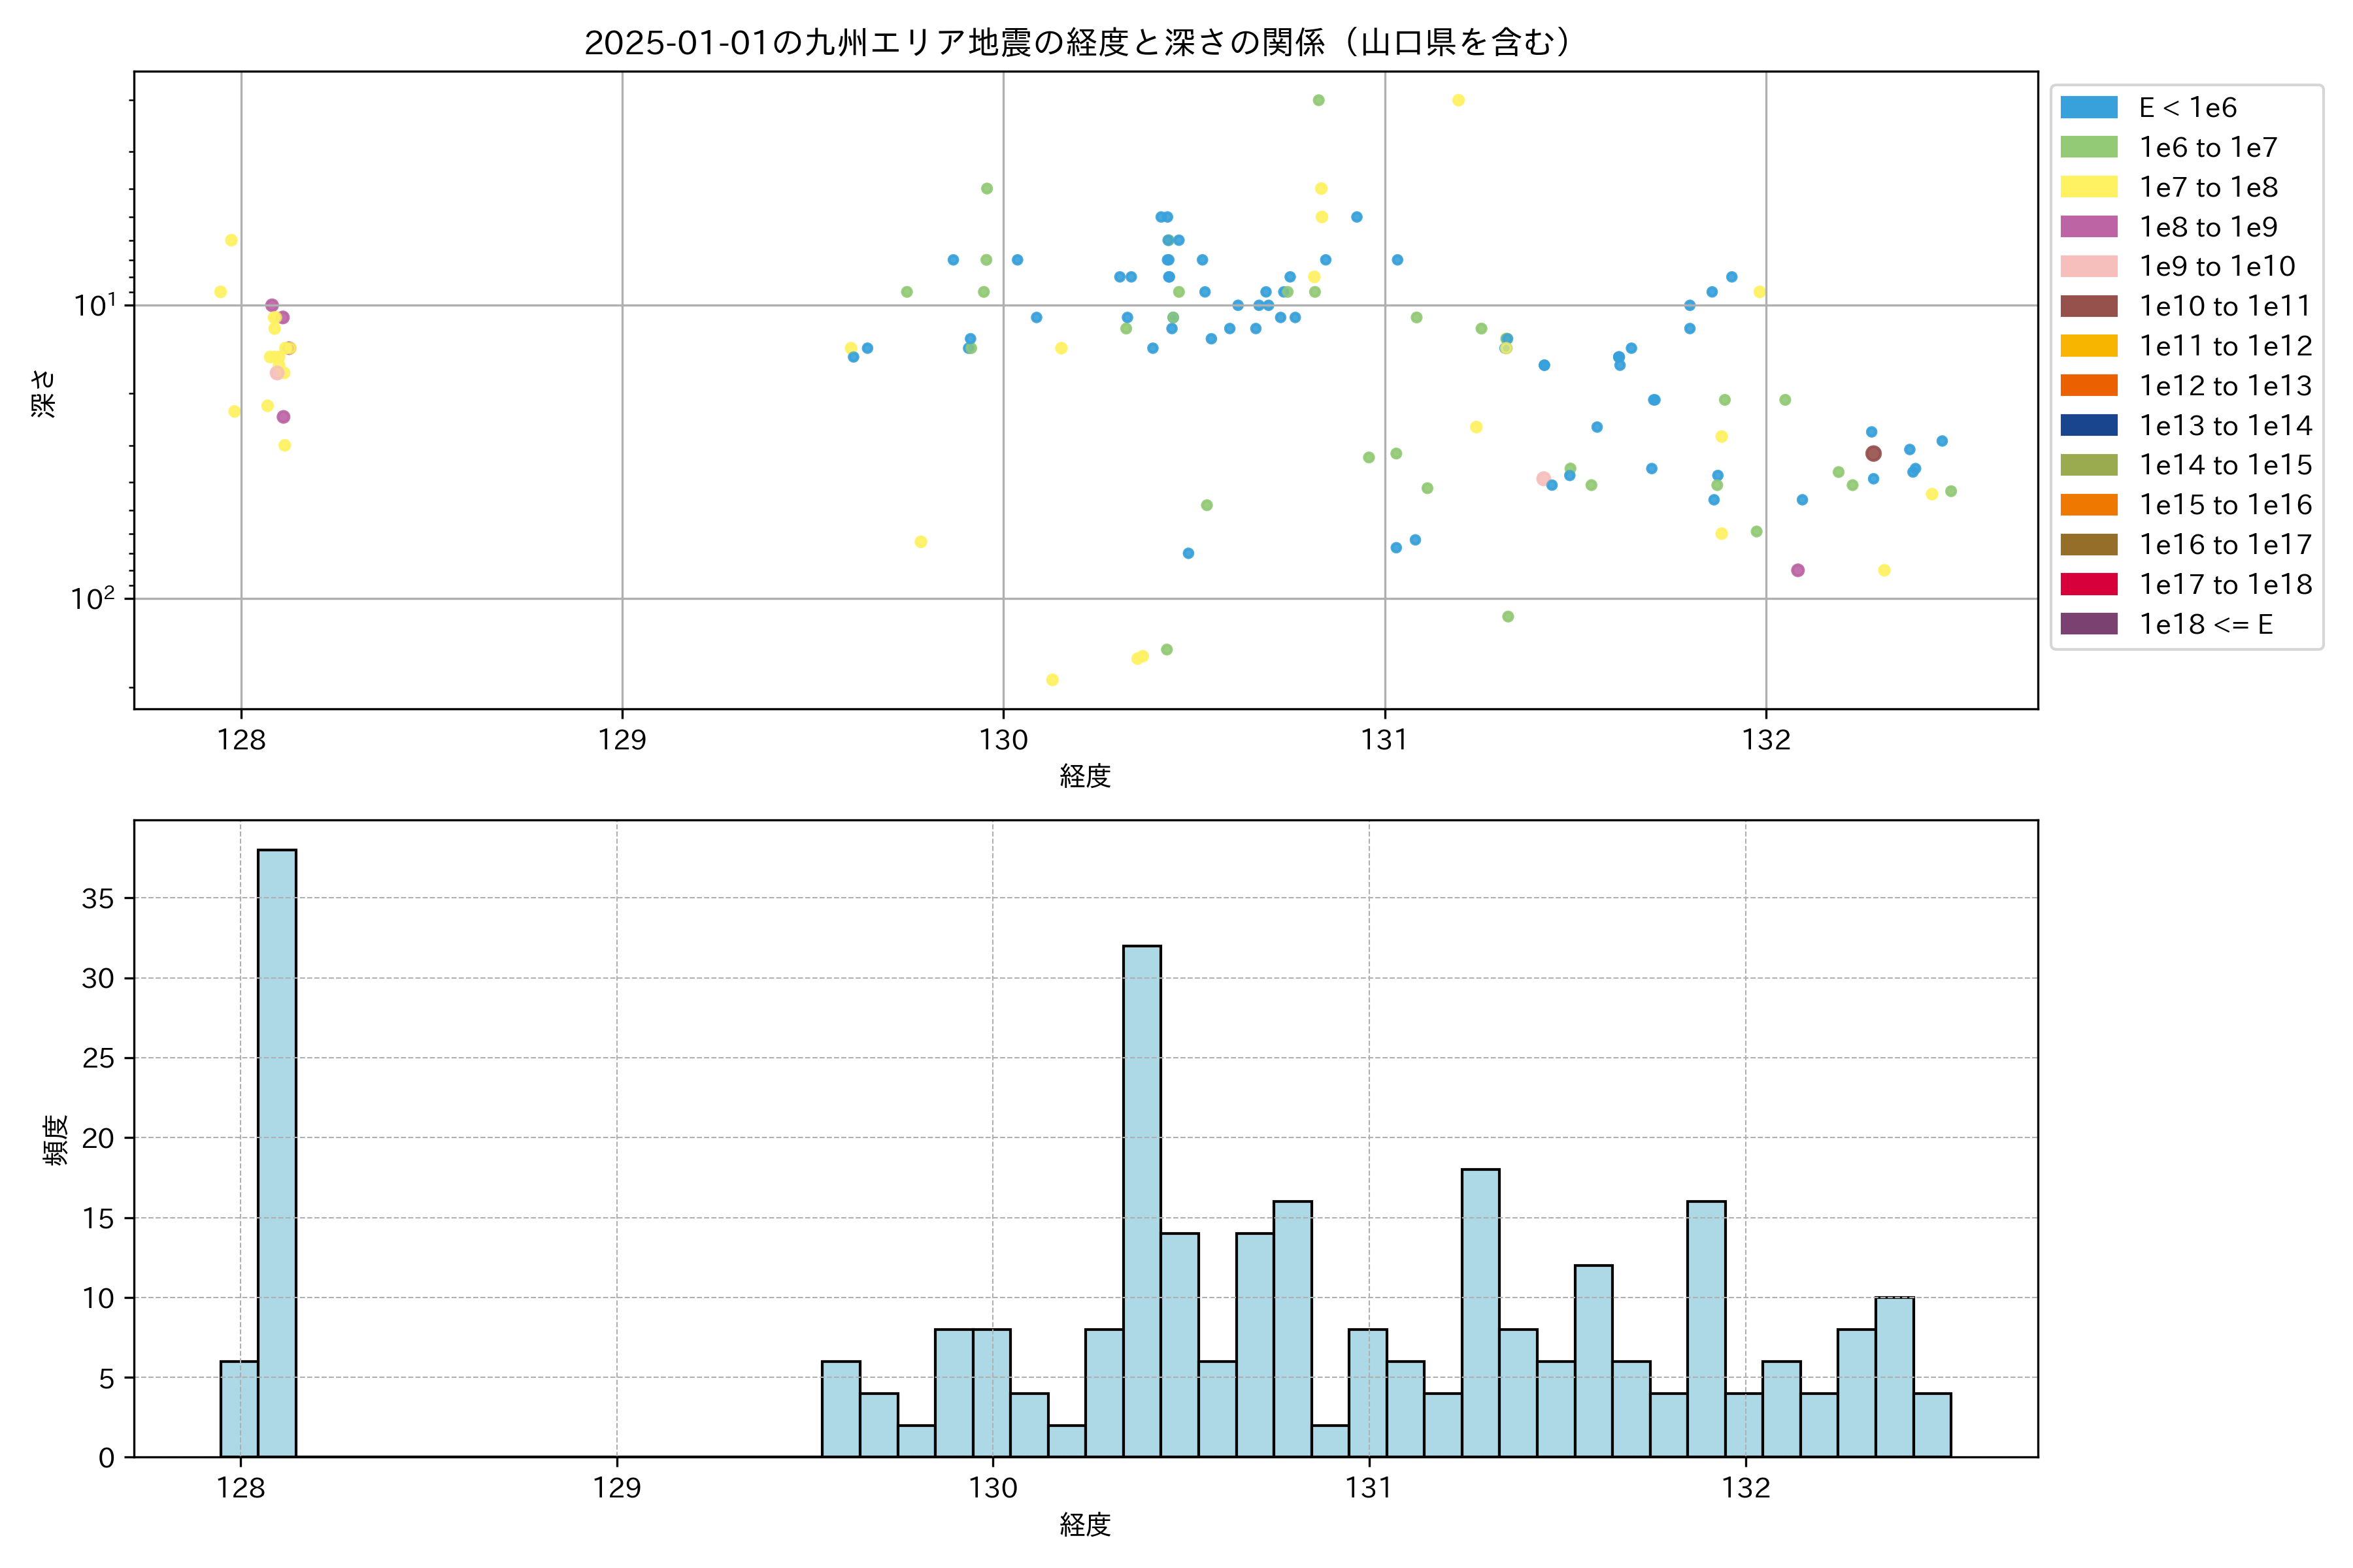
Task: Click the large brown scatter point near 132
Action: (x=1873, y=453)
